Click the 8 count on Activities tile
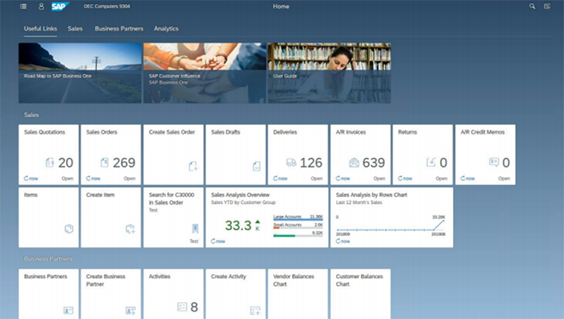The width and height of the screenshot is (564, 319). [194, 307]
